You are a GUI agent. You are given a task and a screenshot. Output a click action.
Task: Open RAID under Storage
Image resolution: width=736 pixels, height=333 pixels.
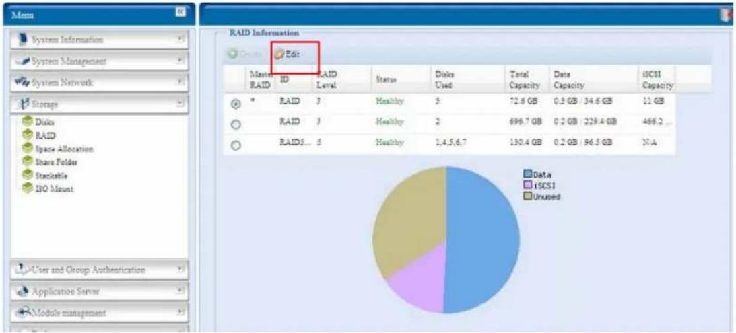(45, 135)
